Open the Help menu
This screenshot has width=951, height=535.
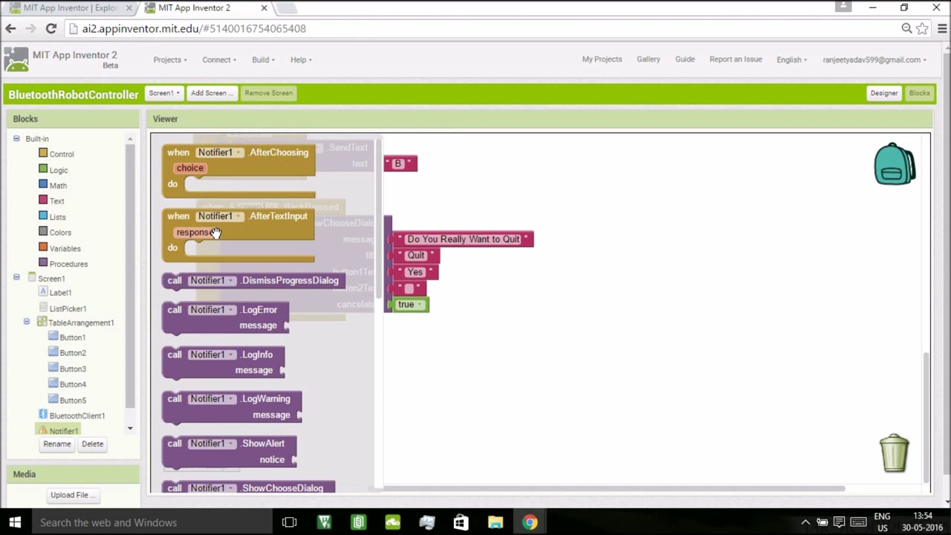[x=301, y=59]
